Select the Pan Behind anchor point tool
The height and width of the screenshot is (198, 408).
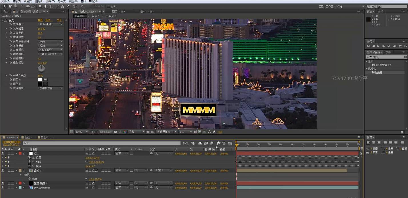[x=33, y=6]
